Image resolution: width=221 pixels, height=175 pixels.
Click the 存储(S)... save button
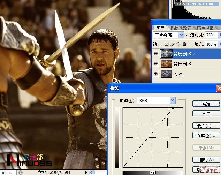tap(206, 135)
